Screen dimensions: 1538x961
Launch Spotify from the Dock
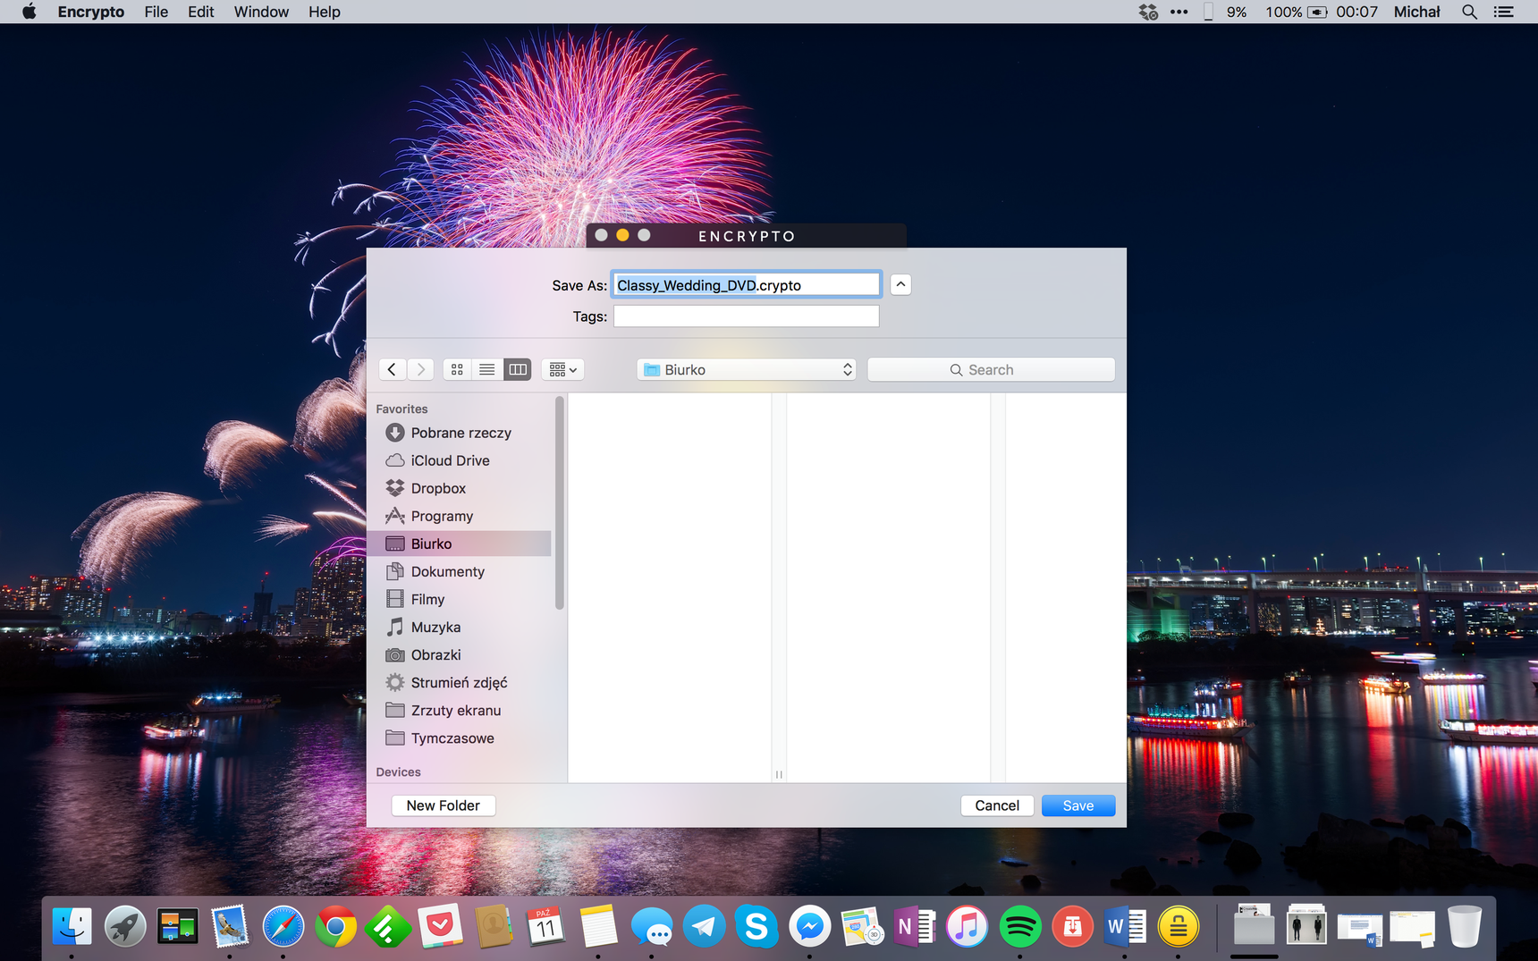pyautogui.click(x=1019, y=927)
